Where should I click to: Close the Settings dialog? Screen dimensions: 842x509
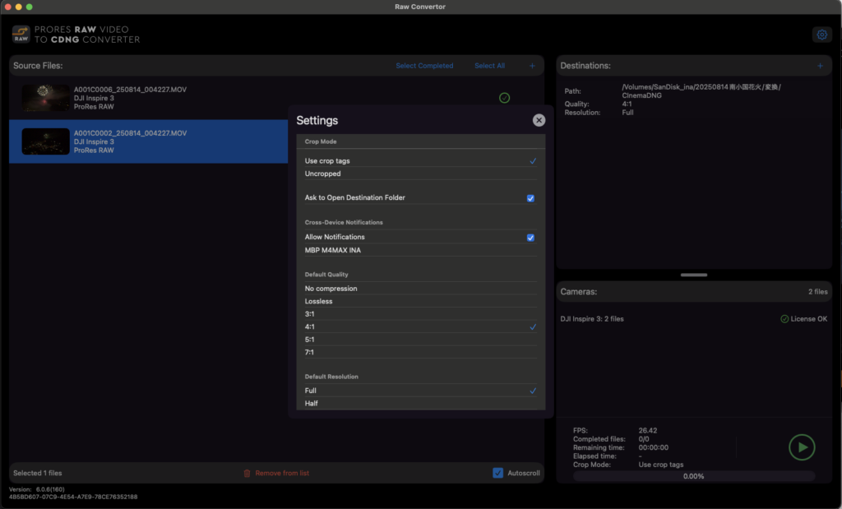click(539, 120)
